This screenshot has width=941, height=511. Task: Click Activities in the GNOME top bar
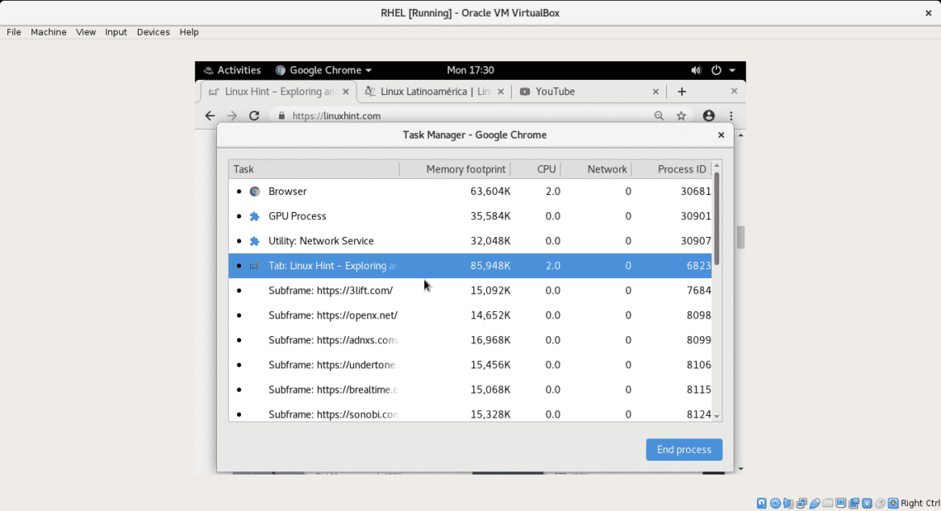click(x=231, y=70)
